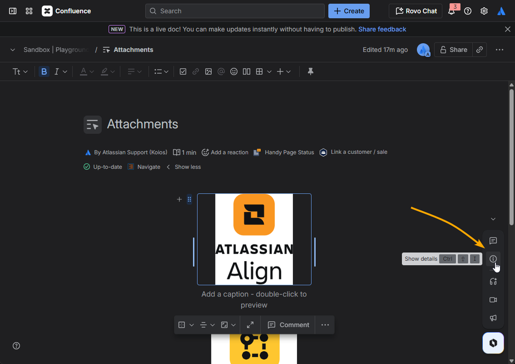515x364 pixels.
Task: Click the editor avatar near Share
Action: tap(423, 50)
